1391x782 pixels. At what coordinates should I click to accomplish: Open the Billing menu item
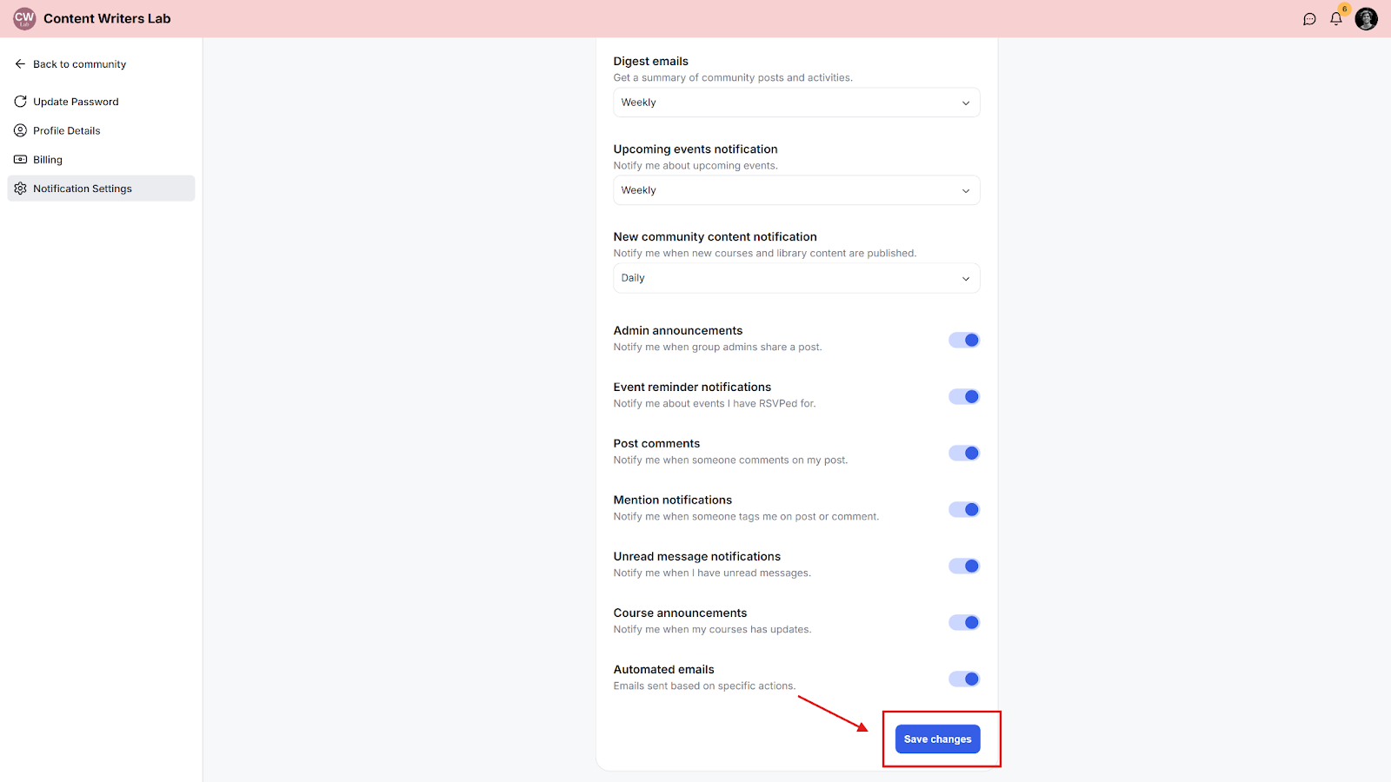(48, 160)
